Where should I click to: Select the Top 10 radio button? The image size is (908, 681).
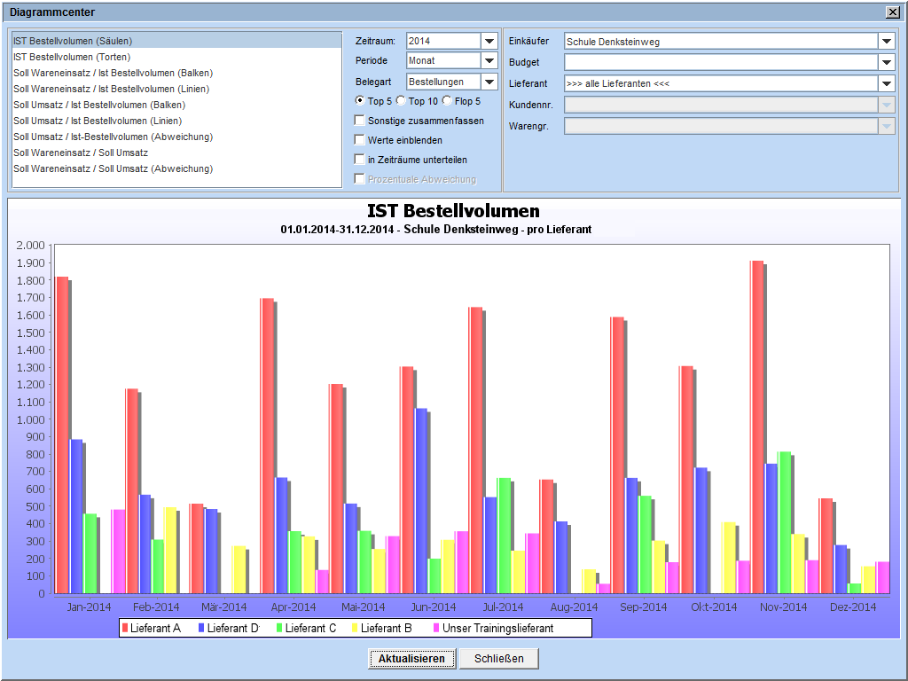(x=401, y=101)
